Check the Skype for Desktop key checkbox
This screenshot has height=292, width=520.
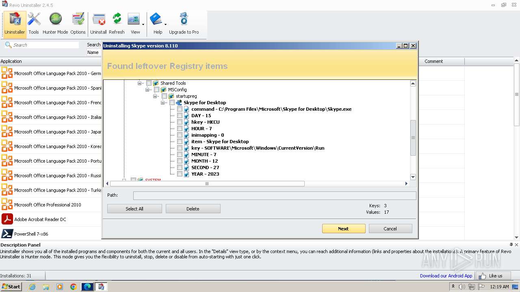[x=172, y=103]
